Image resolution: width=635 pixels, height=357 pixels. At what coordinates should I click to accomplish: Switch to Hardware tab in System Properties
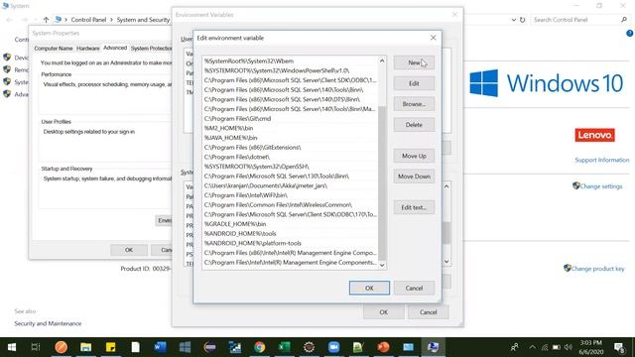(88, 49)
